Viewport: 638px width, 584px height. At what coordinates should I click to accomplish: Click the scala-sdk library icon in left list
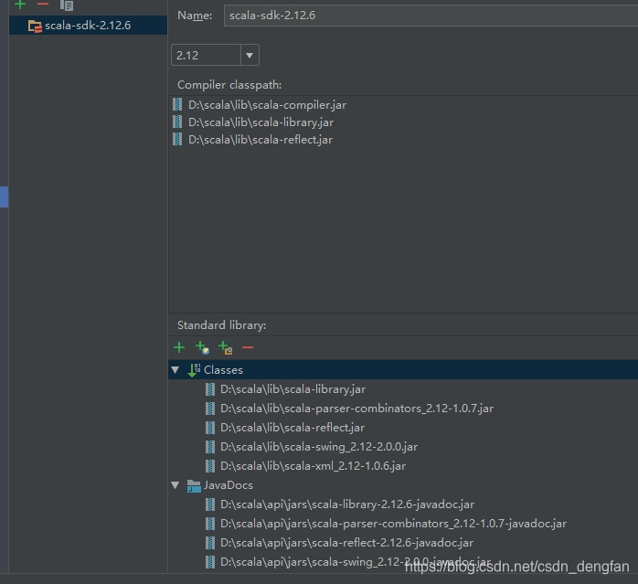click(x=35, y=27)
